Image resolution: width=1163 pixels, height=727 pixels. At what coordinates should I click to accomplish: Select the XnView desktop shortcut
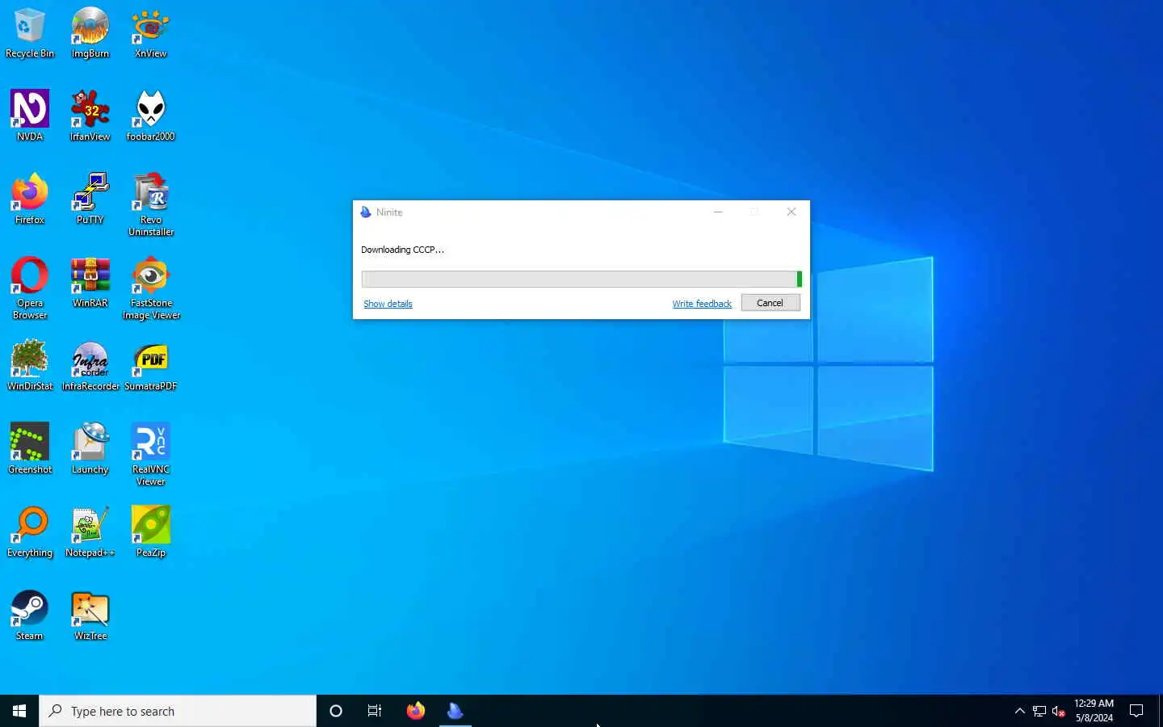click(x=150, y=33)
